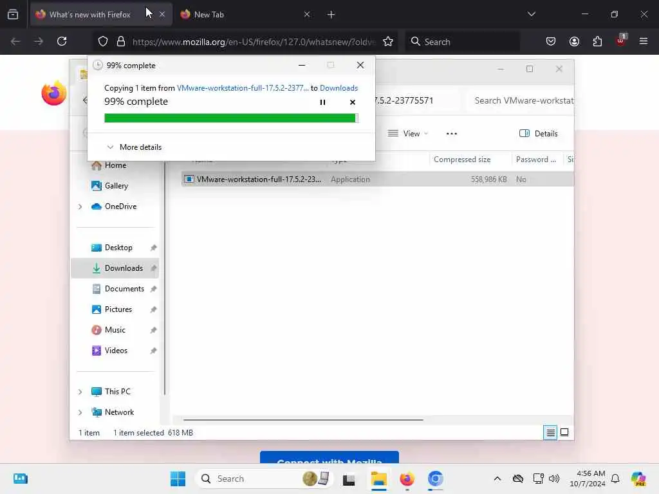Unpin Desktop using its pin icon
The height and width of the screenshot is (494, 659).
(x=153, y=248)
